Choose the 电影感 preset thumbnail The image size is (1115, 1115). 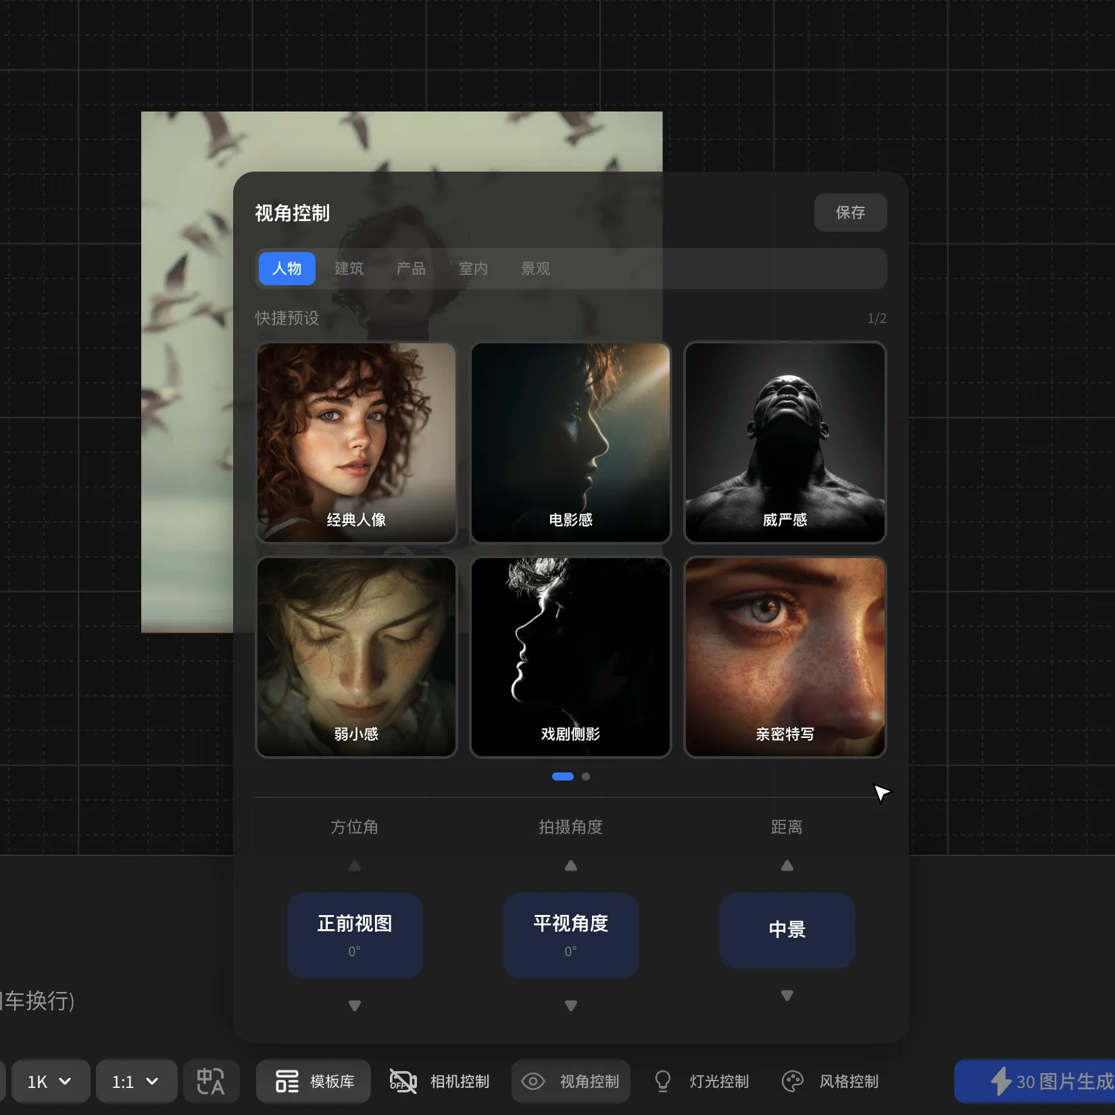[x=570, y=443]
